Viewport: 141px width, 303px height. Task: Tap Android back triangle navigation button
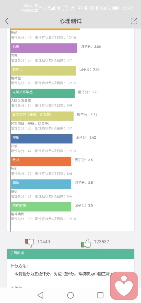pyautogui.click(x=40, y=295)
